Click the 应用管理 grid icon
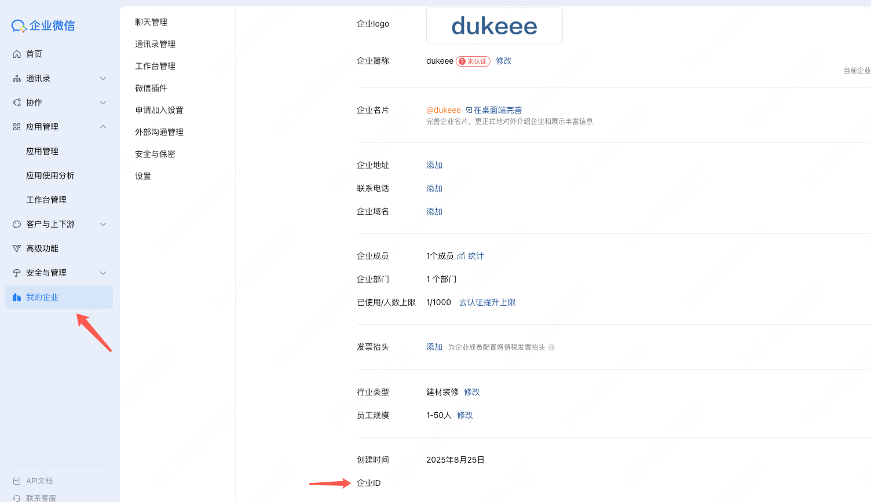 17,127
